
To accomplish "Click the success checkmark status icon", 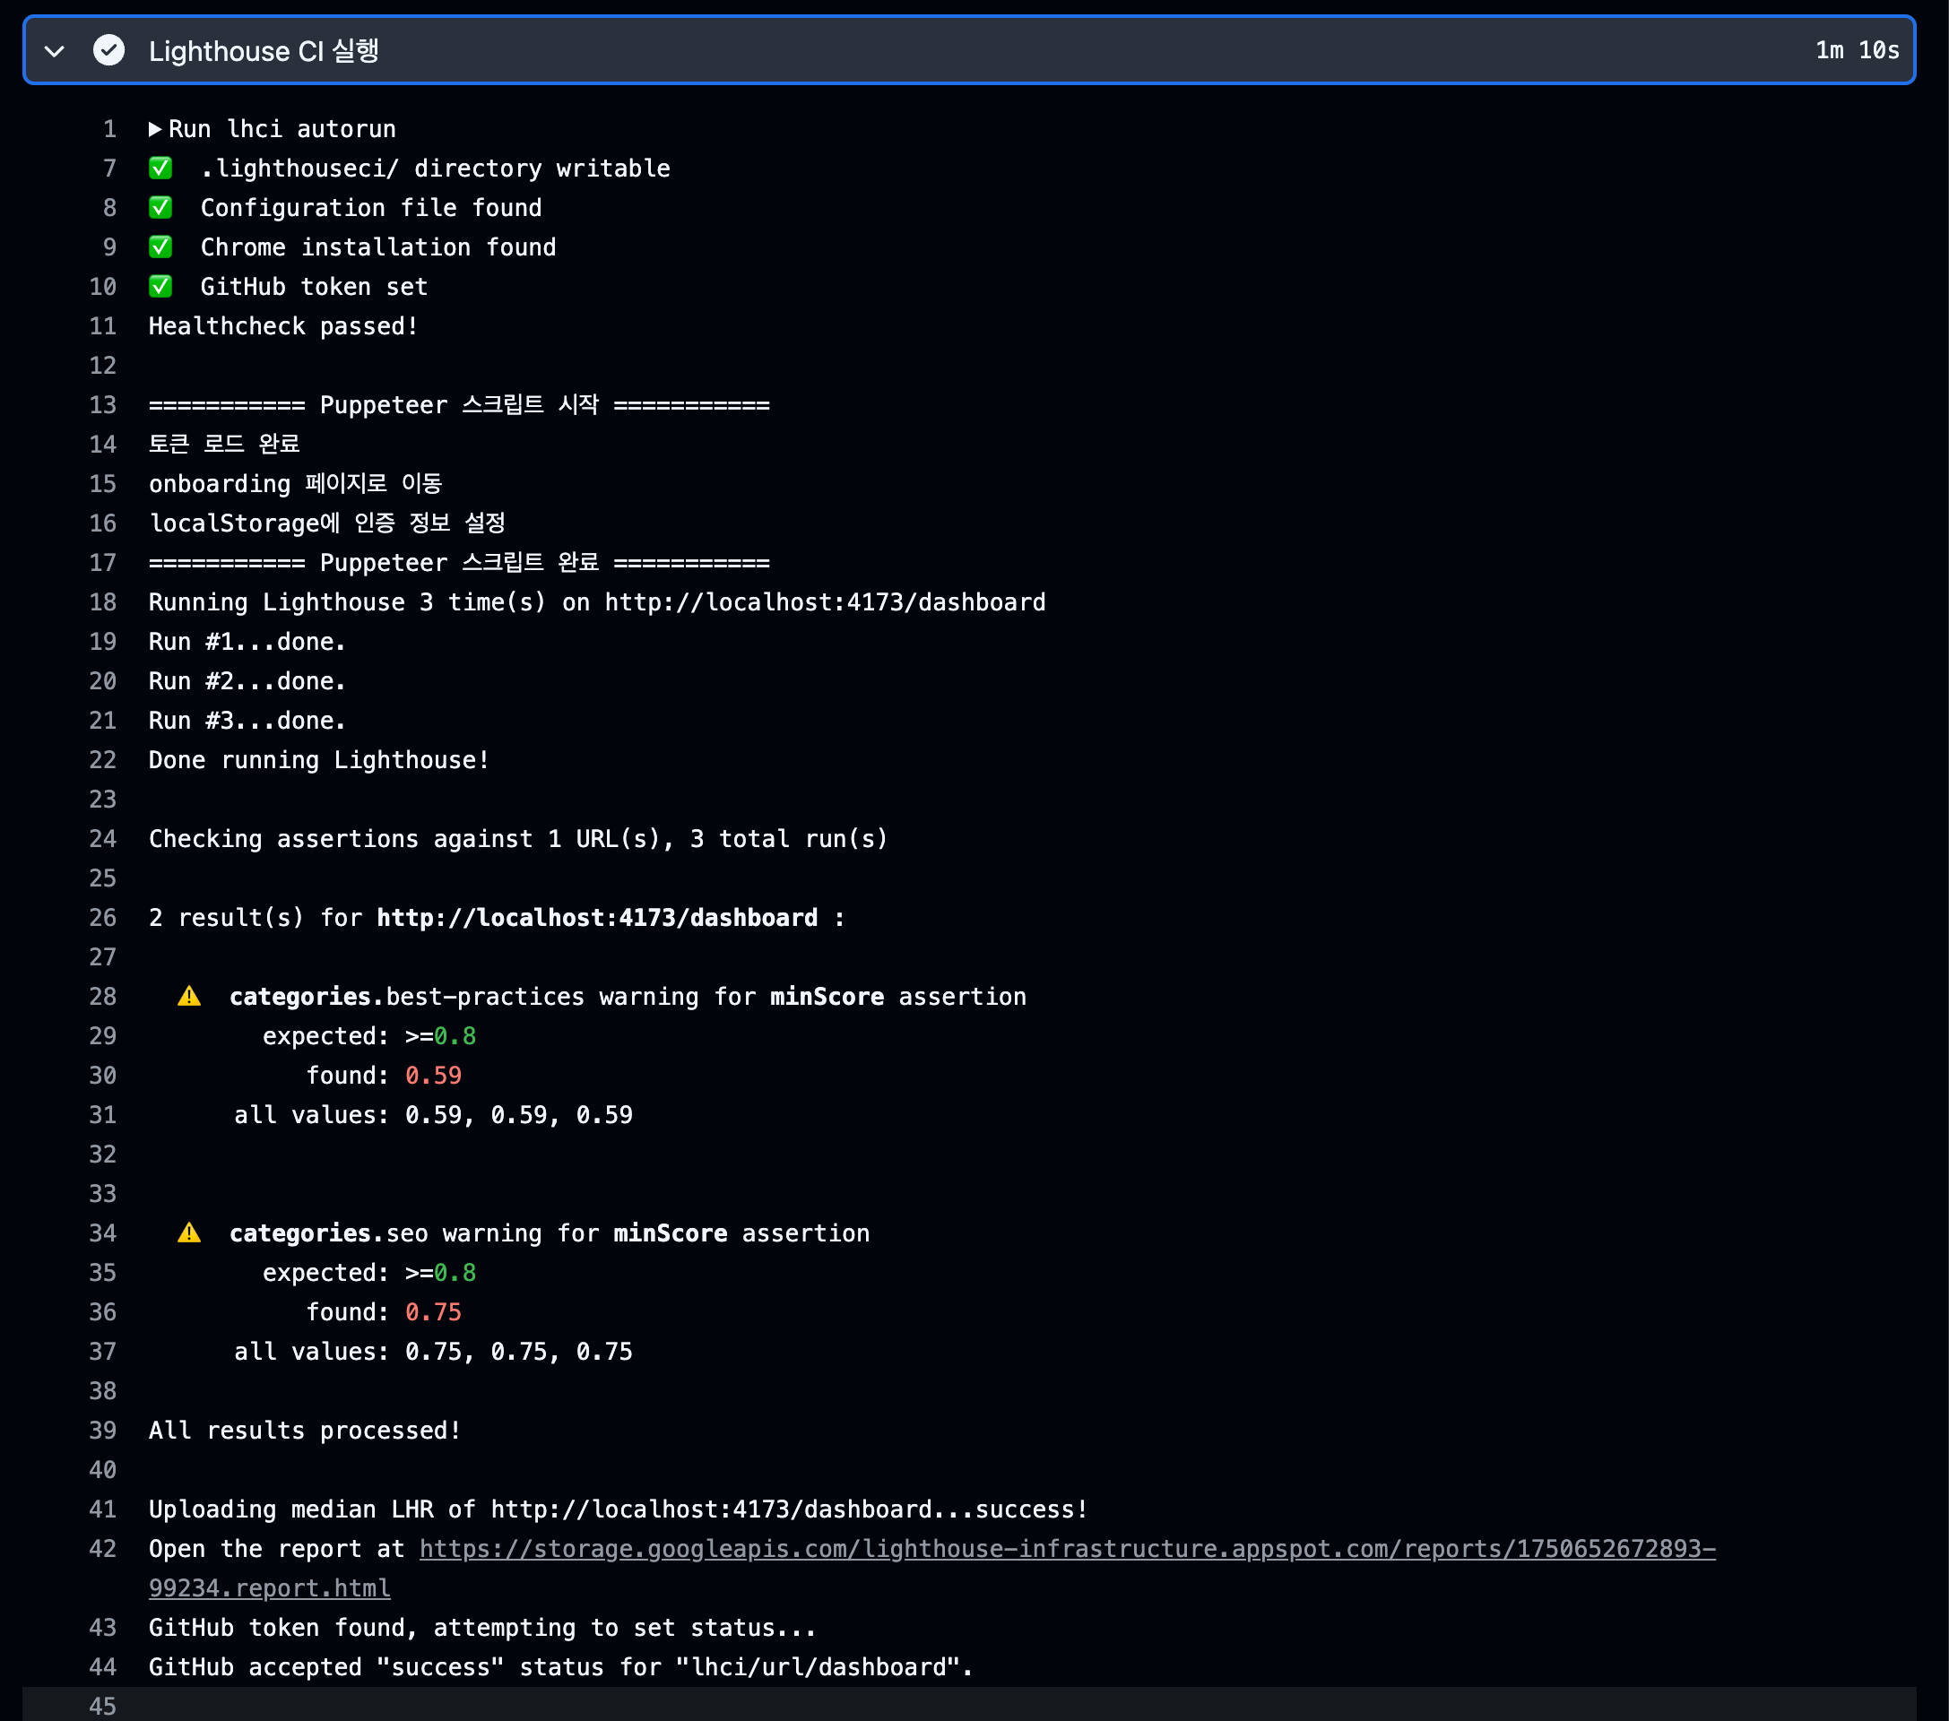I will (x=108, y=50).
